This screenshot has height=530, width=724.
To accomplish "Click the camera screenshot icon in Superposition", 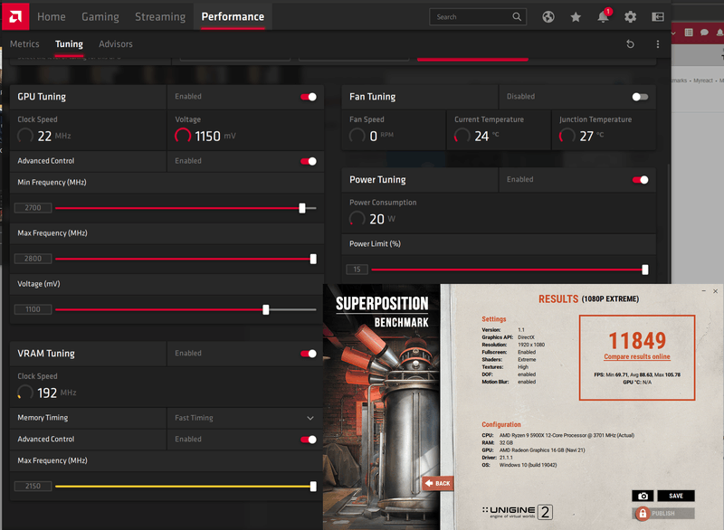I will (x=643, y=496).
